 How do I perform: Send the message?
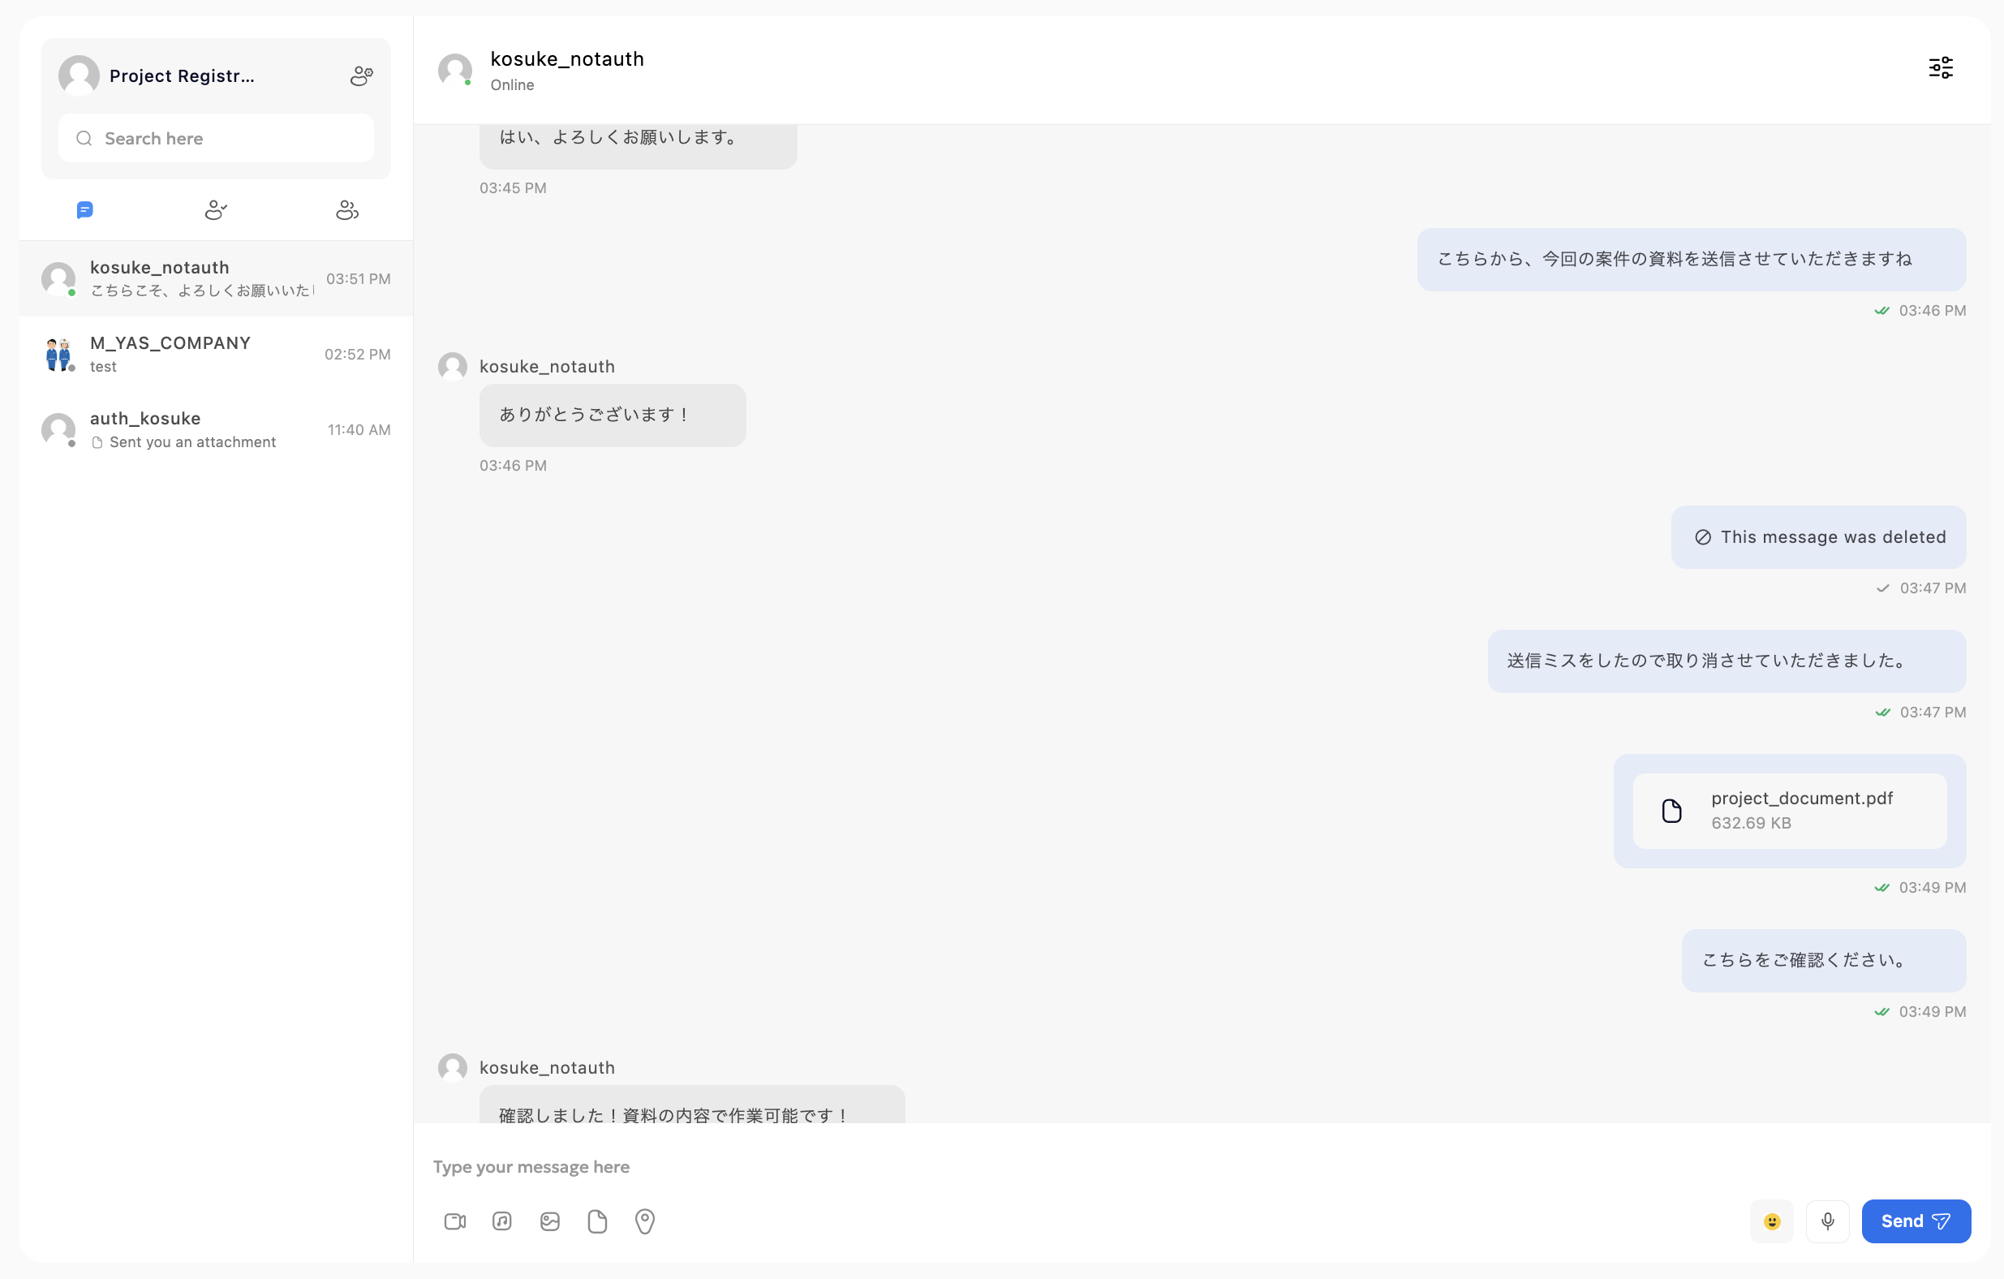coord(1916,1221)
